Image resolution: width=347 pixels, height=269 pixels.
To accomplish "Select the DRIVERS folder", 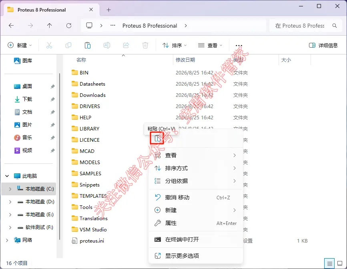I will click(86, 106).
